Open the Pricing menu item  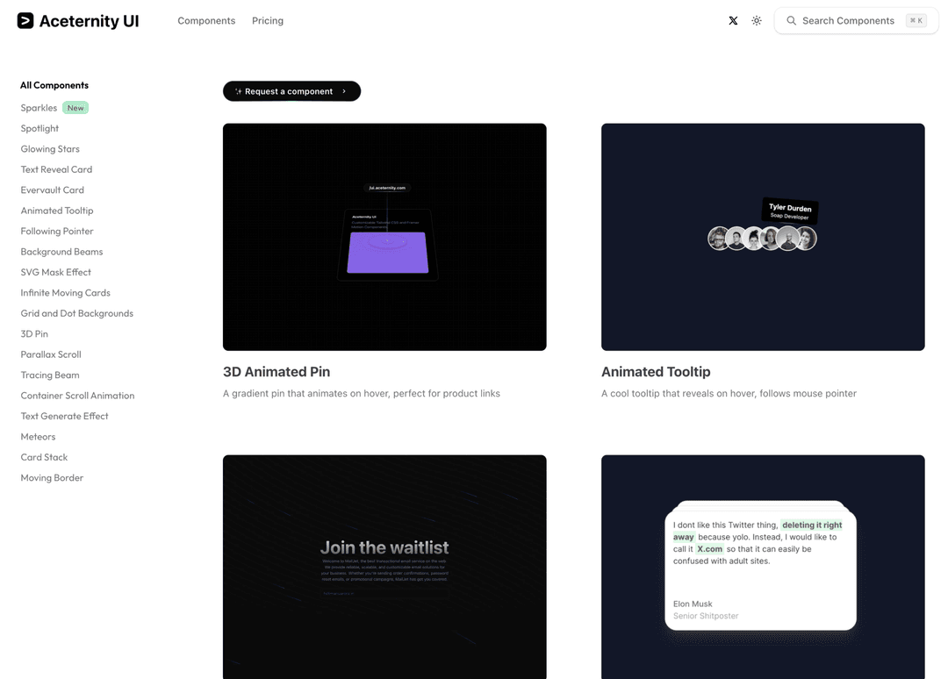tap(268, 21)
